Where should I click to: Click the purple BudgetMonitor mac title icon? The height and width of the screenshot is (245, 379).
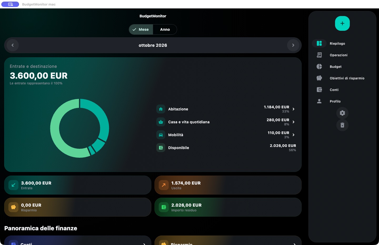coord(10,4)
